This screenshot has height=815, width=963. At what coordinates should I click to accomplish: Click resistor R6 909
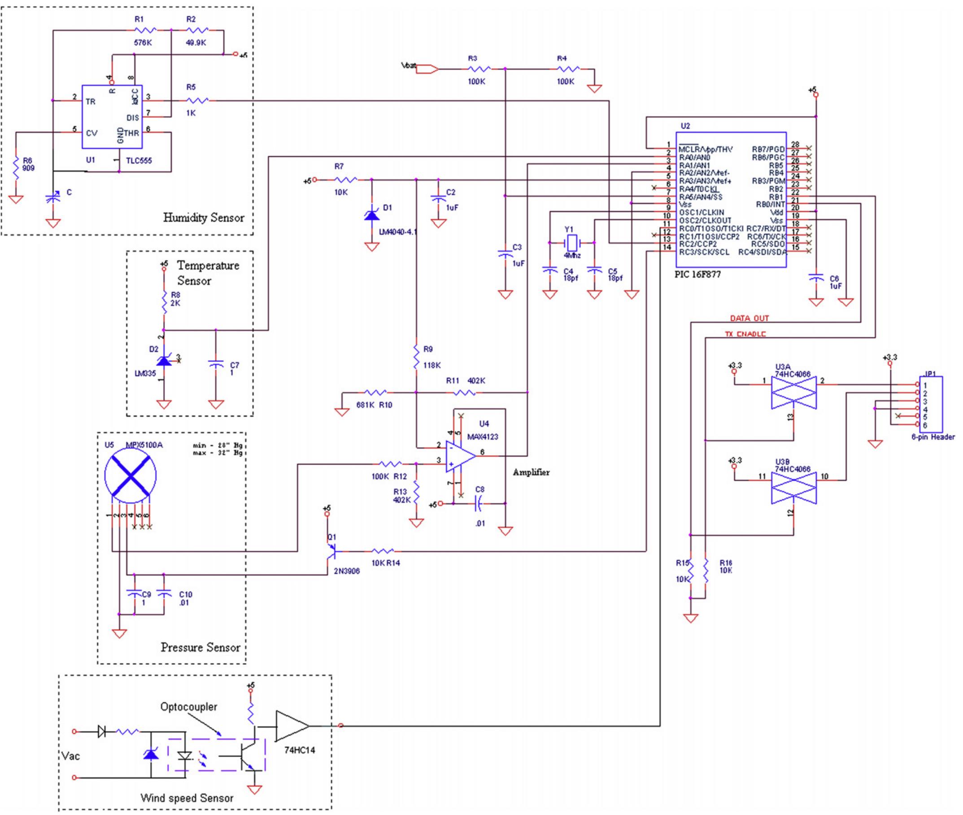(x=16, y=168)
